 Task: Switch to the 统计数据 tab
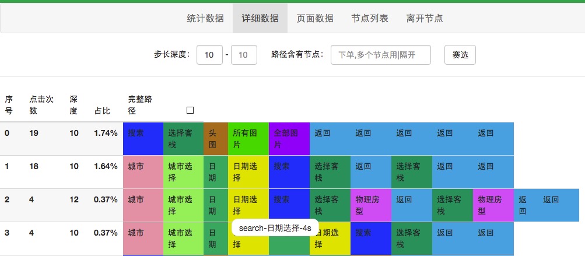[205, 18]
